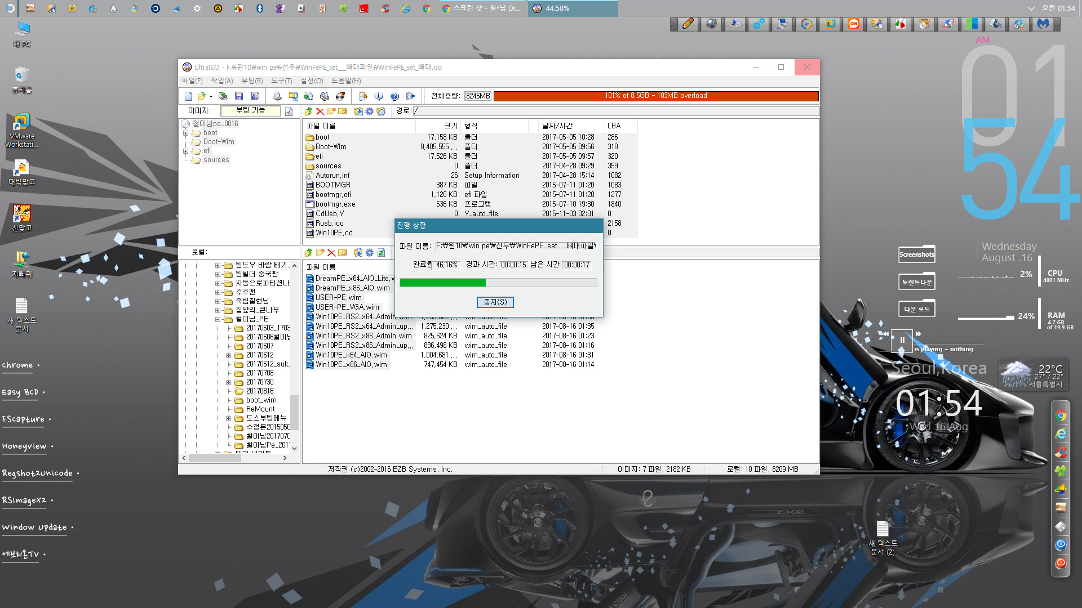This screenshot has height=608, width=1082.
Task: Click the media widget pause button
Action: point(902,340)
